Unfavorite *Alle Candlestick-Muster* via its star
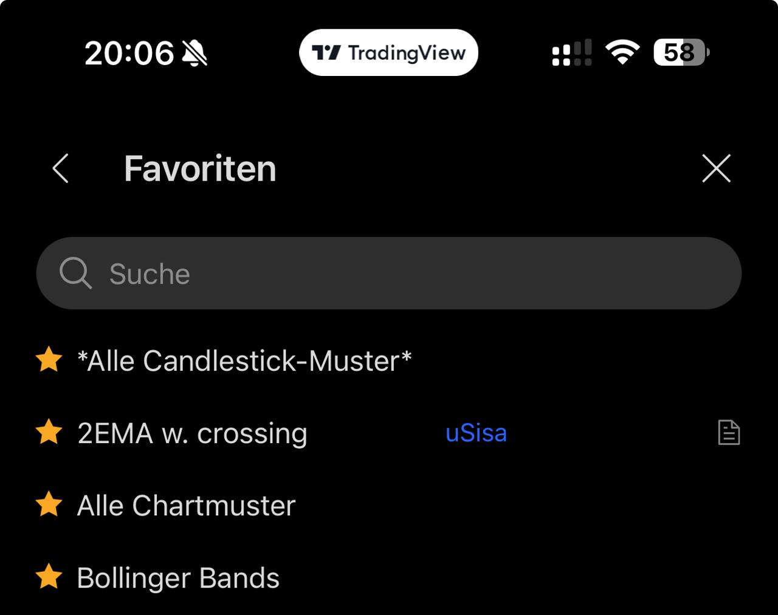Image resolution: width=778 pixels, height=615 pixels. [x=49, y=360]
